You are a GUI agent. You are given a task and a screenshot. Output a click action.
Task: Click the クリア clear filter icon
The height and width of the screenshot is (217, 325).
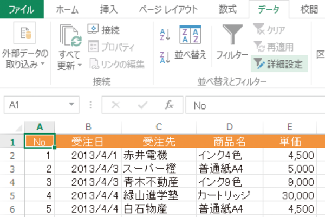[x=259, y=29]
